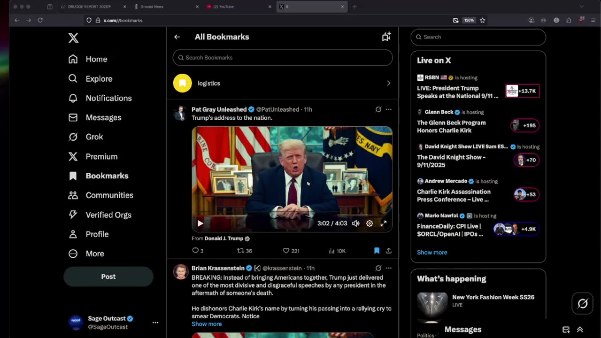Open the Explore page

90,78
